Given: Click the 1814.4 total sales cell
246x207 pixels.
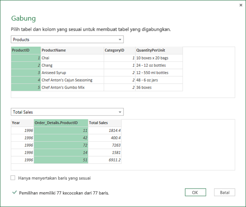Looking at the screenshot, I should pyautogui.click(x=105, y=130).
